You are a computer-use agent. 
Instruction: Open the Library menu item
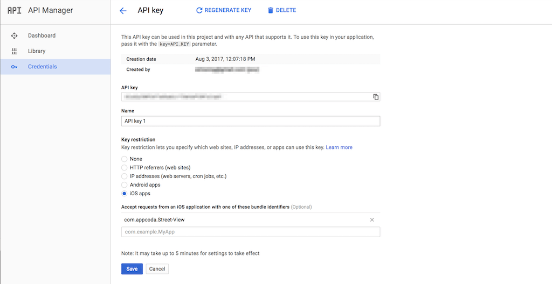point(37,51)
